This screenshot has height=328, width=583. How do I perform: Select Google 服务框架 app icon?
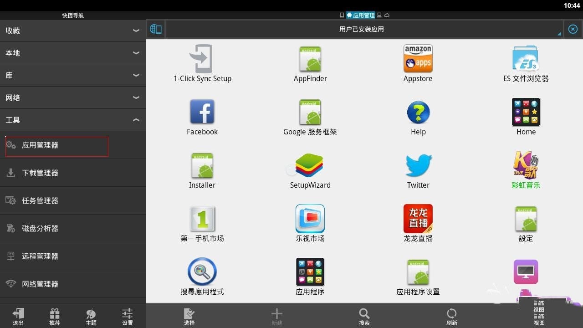[310, 112]
